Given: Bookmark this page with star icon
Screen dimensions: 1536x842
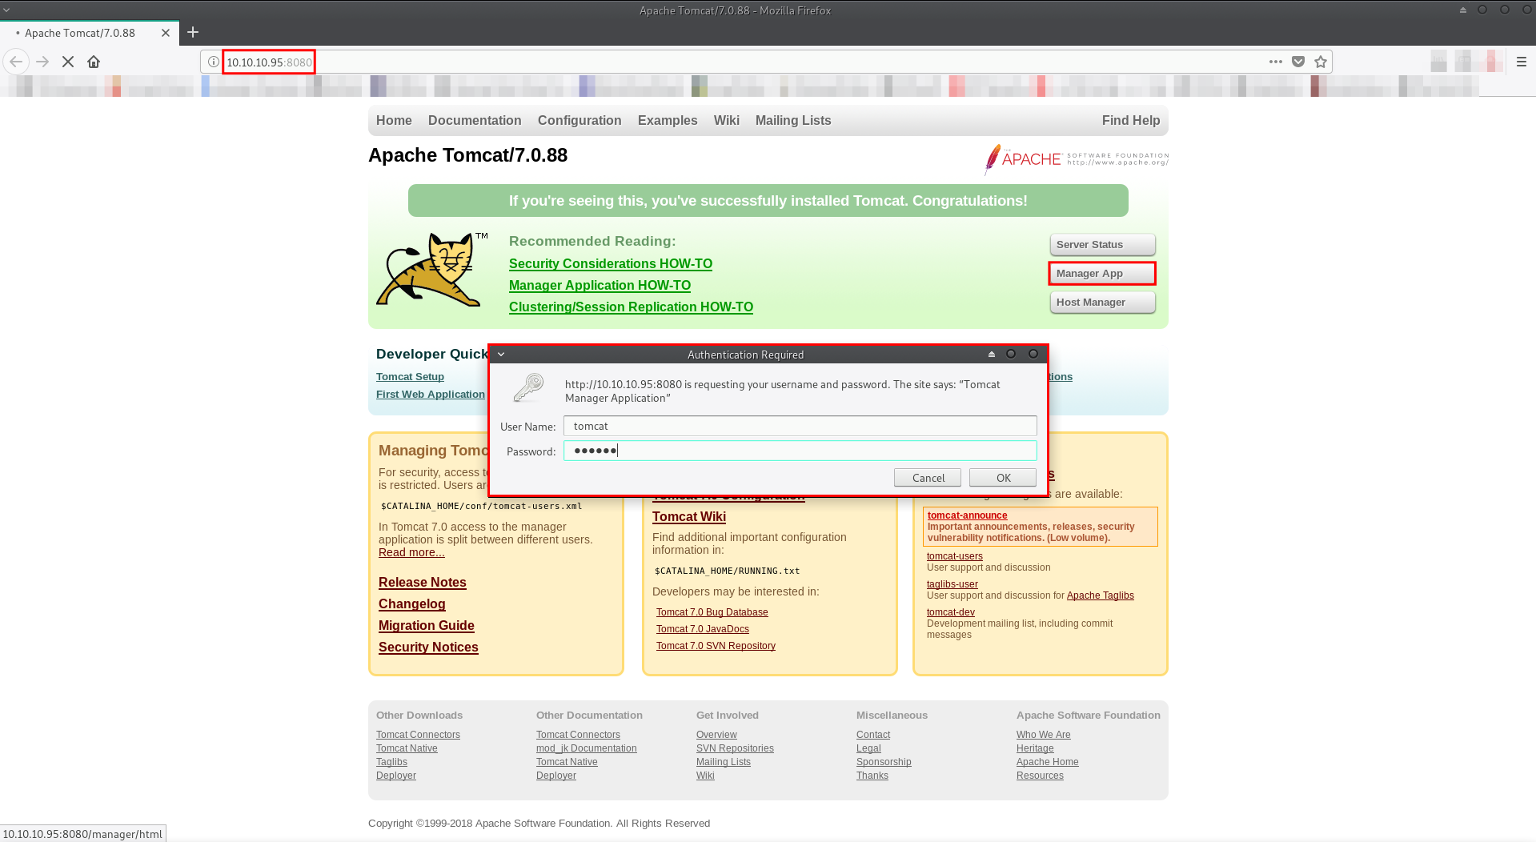Looking at the screenshot, I should [x=1321, y=62].
